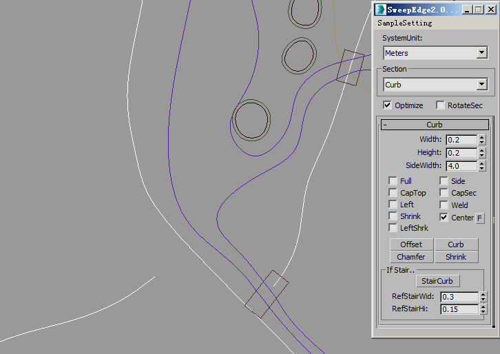Click the RefStairWid input field
Image resolution: width=500 pixels, height=354 pixels.
(x=459, y=297)
